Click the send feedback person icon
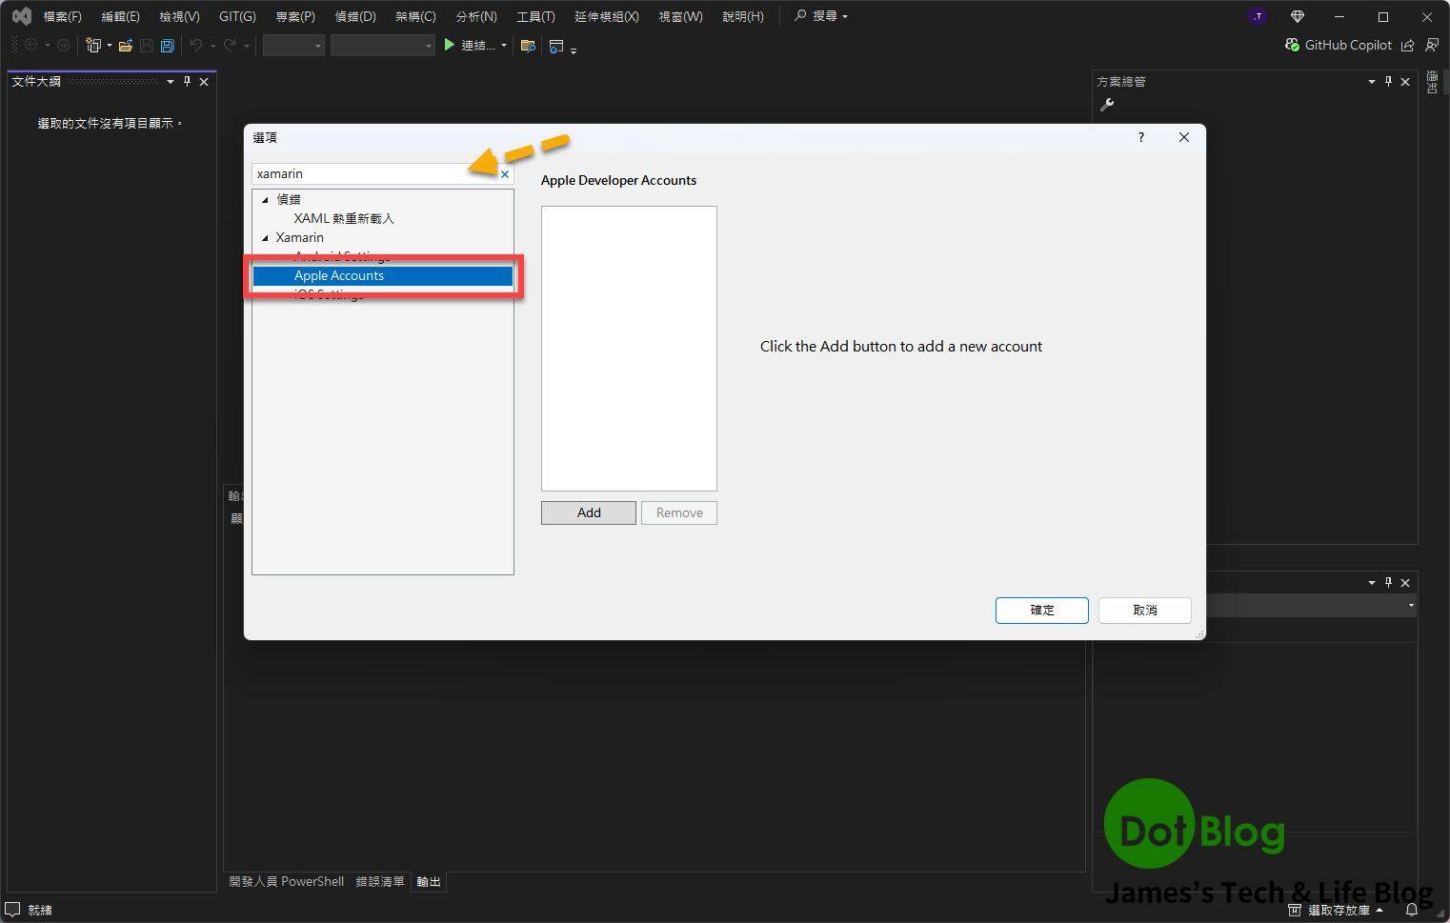 (1431, 46)
